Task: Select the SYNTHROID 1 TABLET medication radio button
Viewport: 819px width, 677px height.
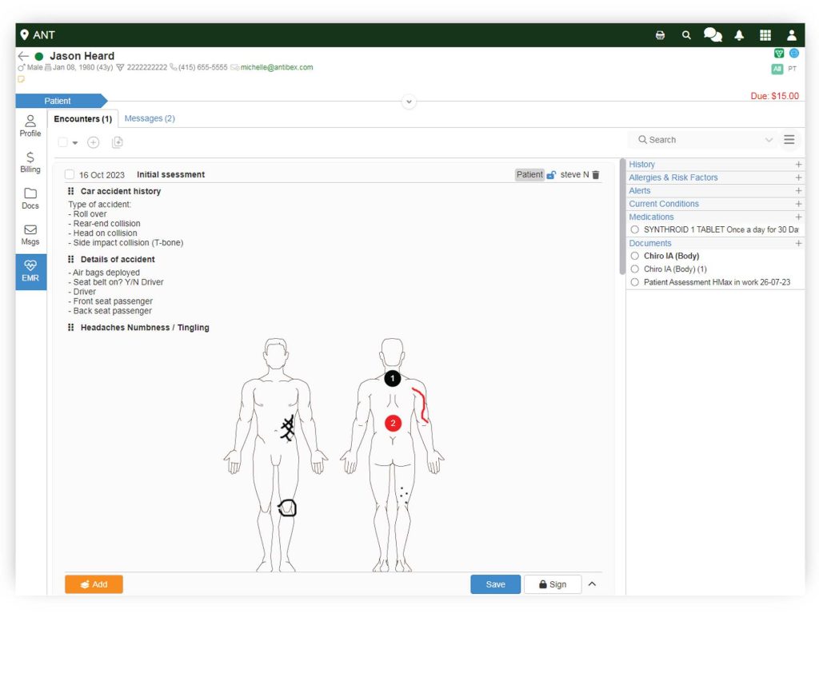Action: (x=634, y=229)
